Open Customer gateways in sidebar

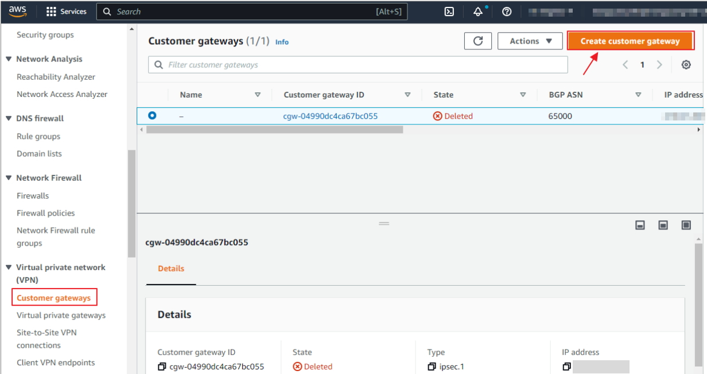[54, 298]
